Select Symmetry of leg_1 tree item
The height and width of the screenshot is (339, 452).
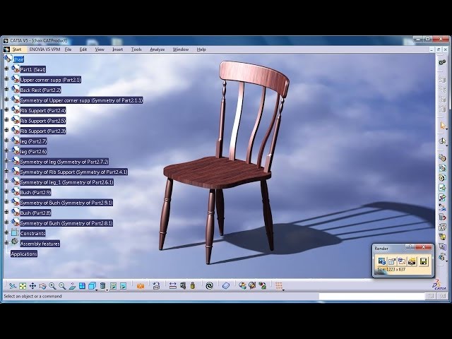(66, 182)
